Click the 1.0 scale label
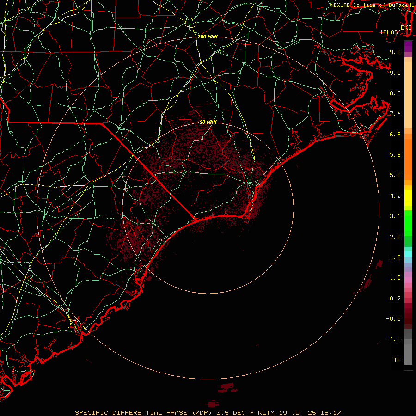The height and width of the screenshot is (416, 416). tap(395, 278)
